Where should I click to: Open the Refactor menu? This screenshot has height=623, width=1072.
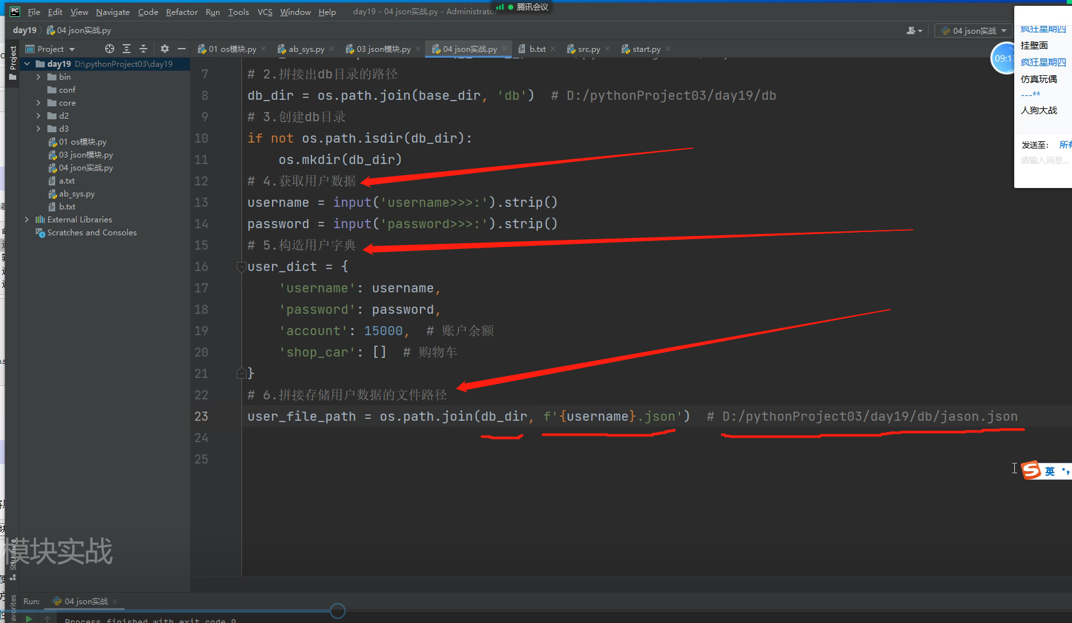[182, 12]
